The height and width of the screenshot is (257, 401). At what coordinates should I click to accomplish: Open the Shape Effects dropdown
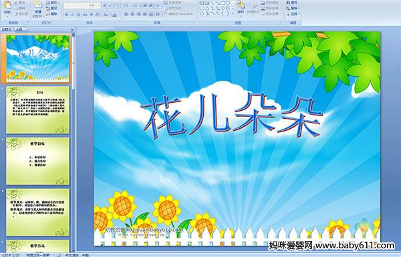pos(271,14)
